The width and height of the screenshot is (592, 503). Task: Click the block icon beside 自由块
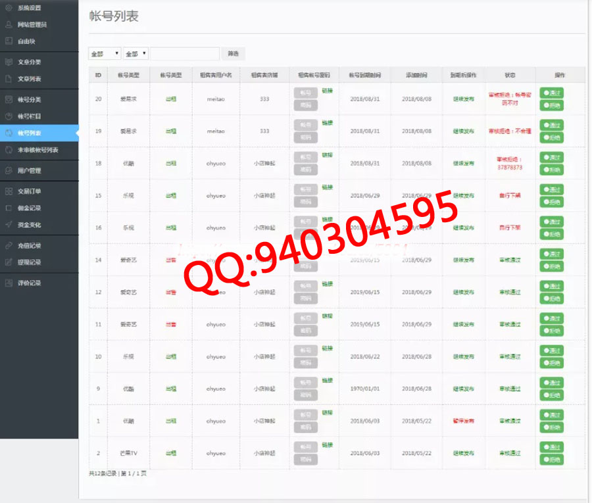(x=9, y=41)
